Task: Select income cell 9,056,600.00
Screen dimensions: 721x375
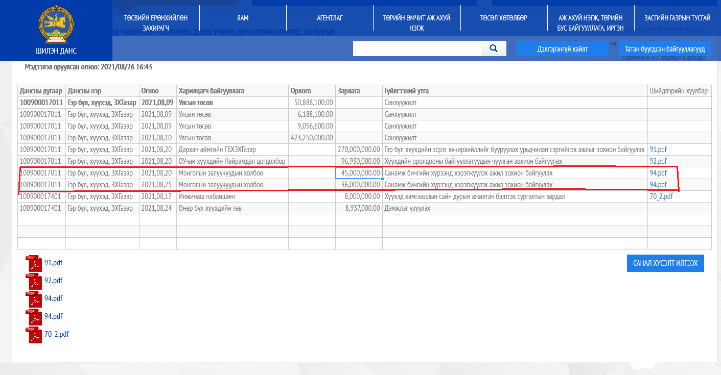Action: (312, 126)
